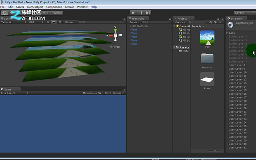Click the Assets breadcrumb in Project
The height and width of the screenshot is (160, 256).
tap(196, 26)
